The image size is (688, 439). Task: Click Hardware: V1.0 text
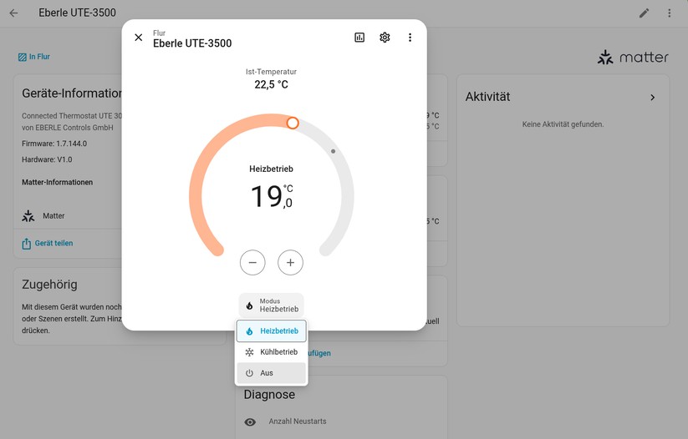(x=47, y=159)
